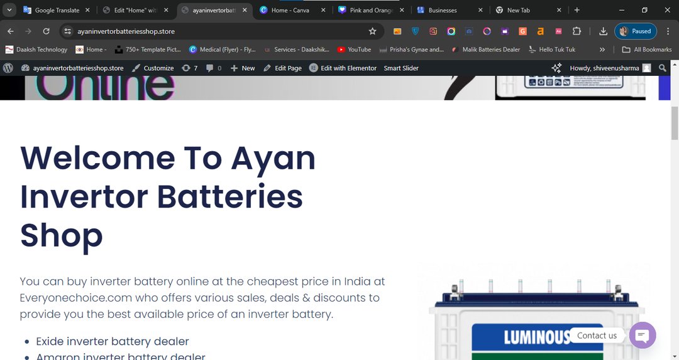Viewport: 679px width, 360px height.
Task: Click the page vertical scrollbar thumb
Action: [675, 123]
